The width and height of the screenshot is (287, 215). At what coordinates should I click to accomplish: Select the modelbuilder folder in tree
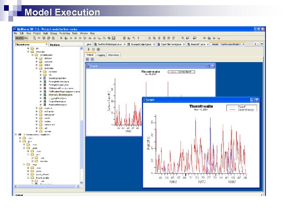point(47,55)
